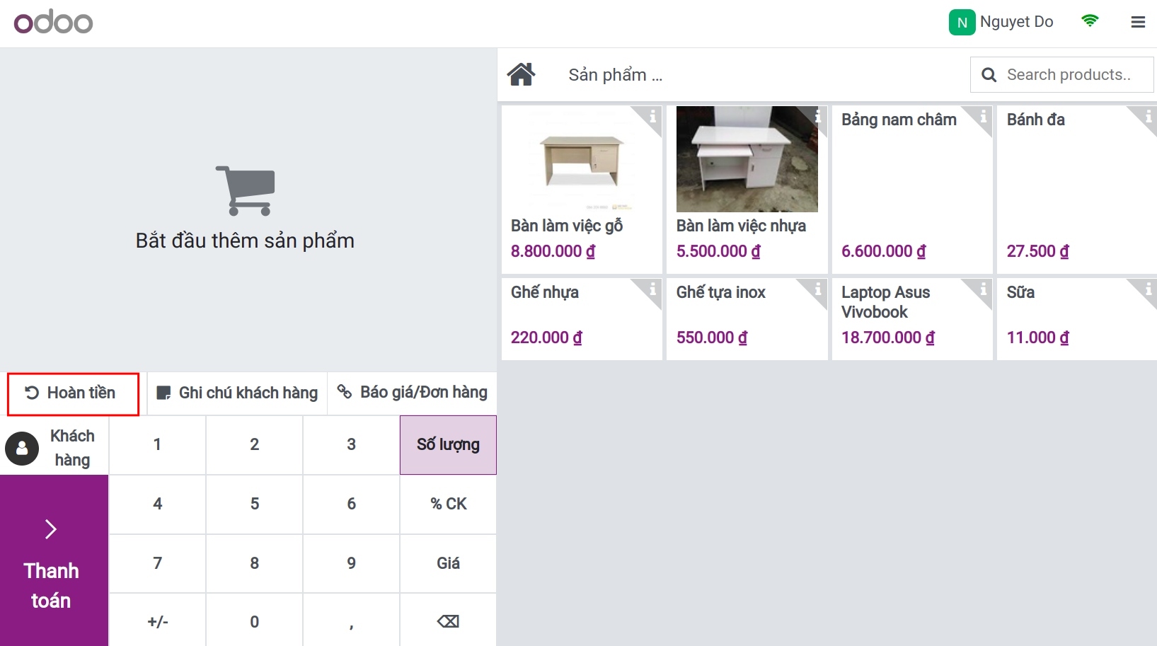
Task: Switch numpad to Số lượng mode
Action: (x=448, y=444)
